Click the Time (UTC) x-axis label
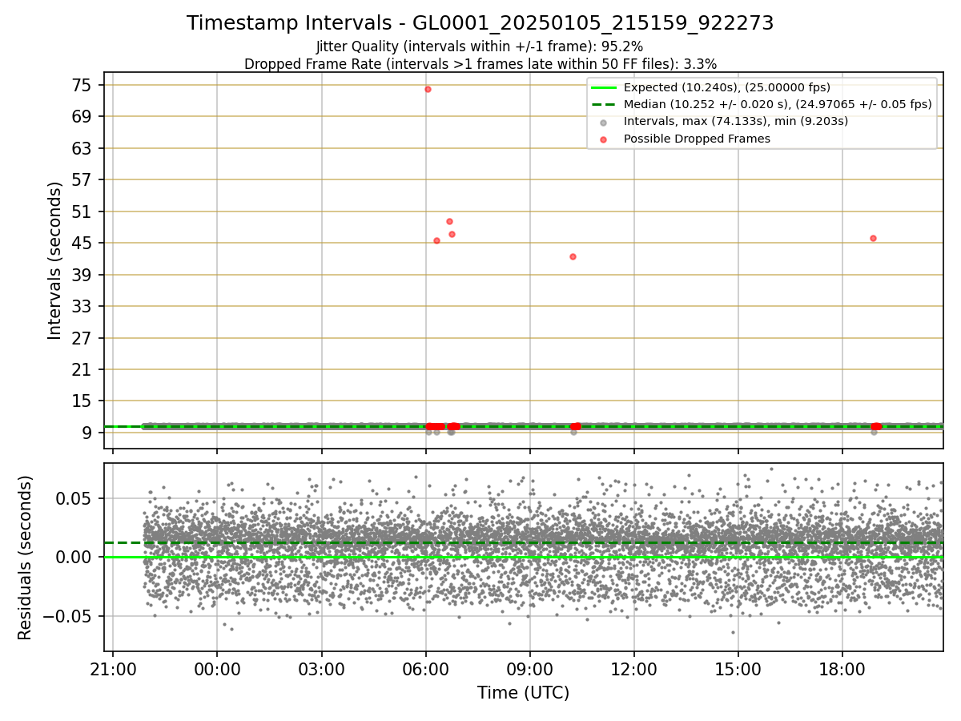 [x=523, y=693]
